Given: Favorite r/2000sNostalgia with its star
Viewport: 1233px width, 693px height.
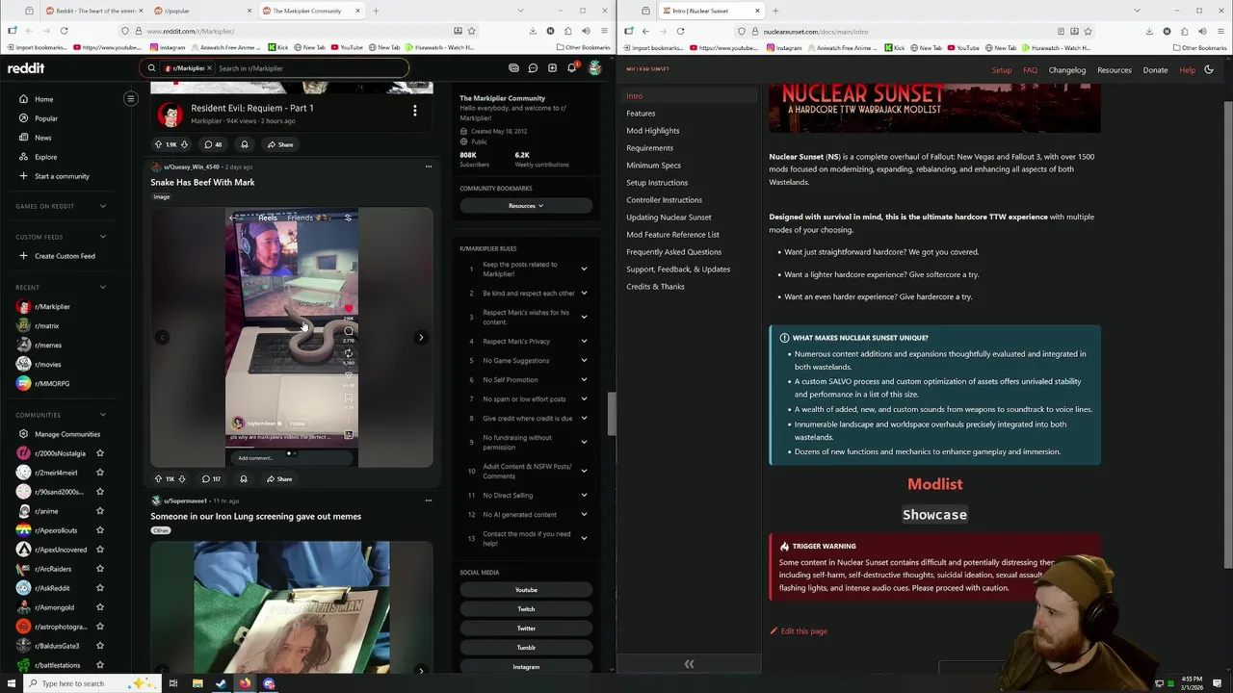Looking at the screenshot, I should pos(99,453).
